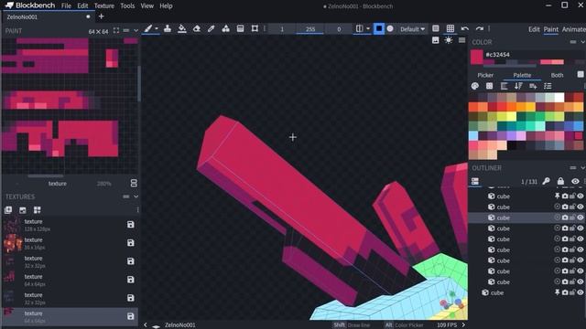Select the ZelnoNo001 project tab
Screen dimensions: 586x329
click(48, 16)
